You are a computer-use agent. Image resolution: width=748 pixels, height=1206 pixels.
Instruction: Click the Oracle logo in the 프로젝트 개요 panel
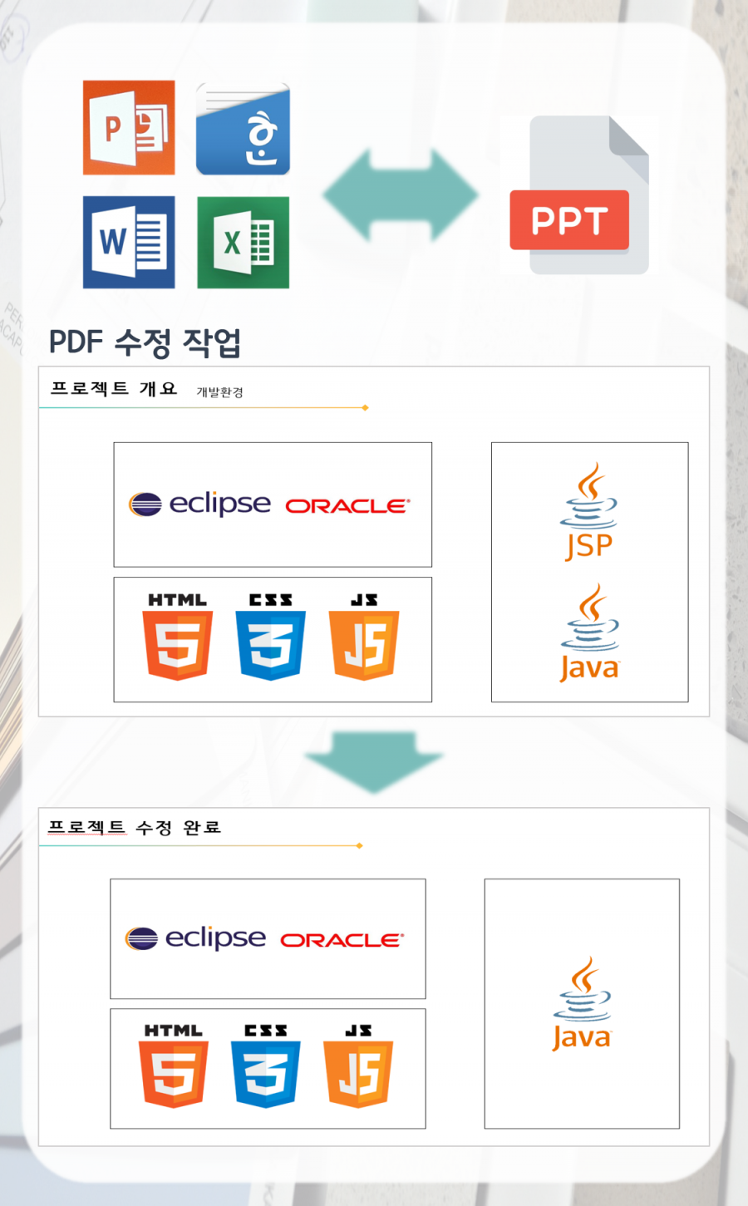point(347,505)
